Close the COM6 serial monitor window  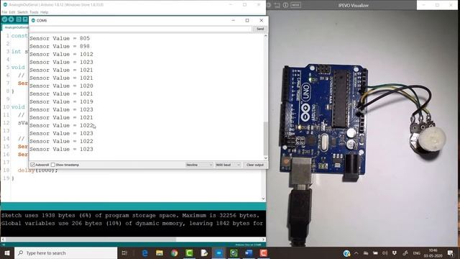[261, 20]
